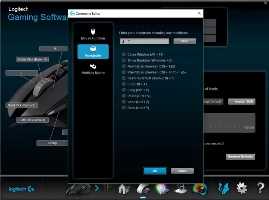The height and width of the screenshot is (200, 269).
Task: Click the DPI Up button label
Action: [52, 143]
